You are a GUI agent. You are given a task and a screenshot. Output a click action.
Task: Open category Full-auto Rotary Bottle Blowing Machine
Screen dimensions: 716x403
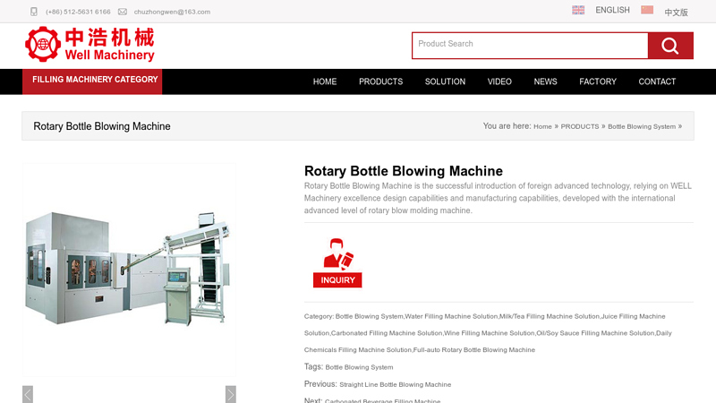[474, 350]
